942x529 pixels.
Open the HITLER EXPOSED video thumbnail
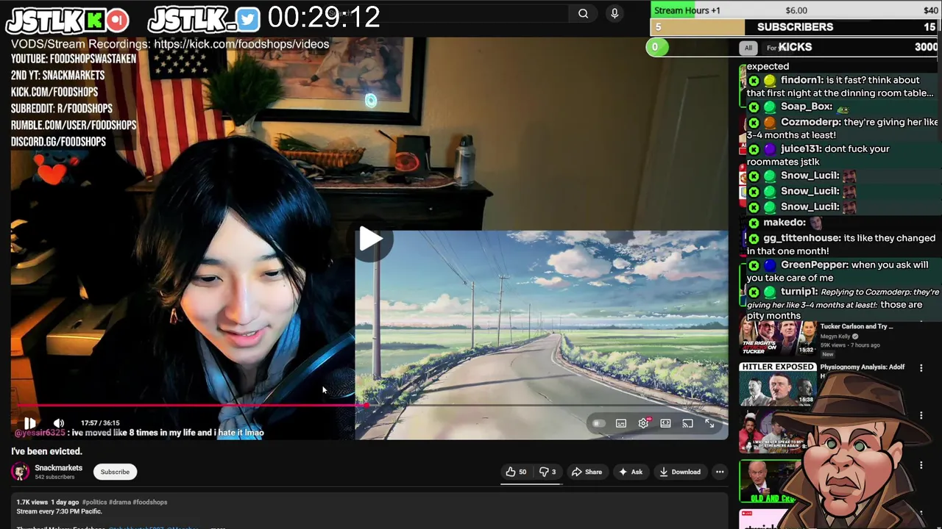(778, 384)
